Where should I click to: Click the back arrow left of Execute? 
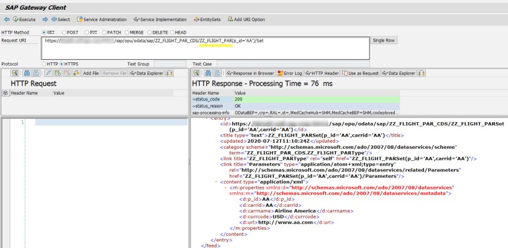pyautogui.click(x=7, y=19)
